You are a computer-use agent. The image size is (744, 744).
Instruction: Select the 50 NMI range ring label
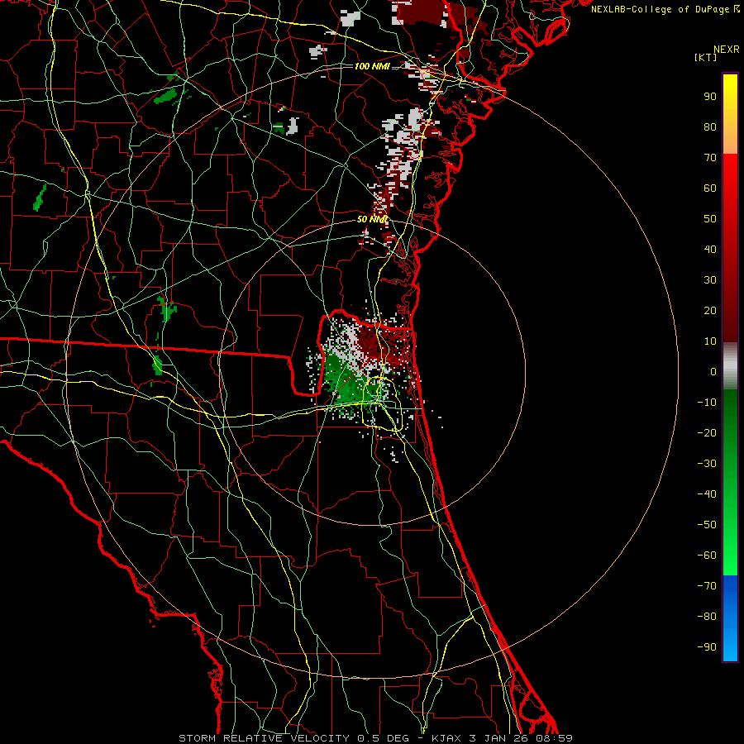372,219
